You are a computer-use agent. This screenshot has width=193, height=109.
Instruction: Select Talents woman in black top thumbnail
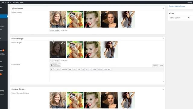tap(109, 19)
